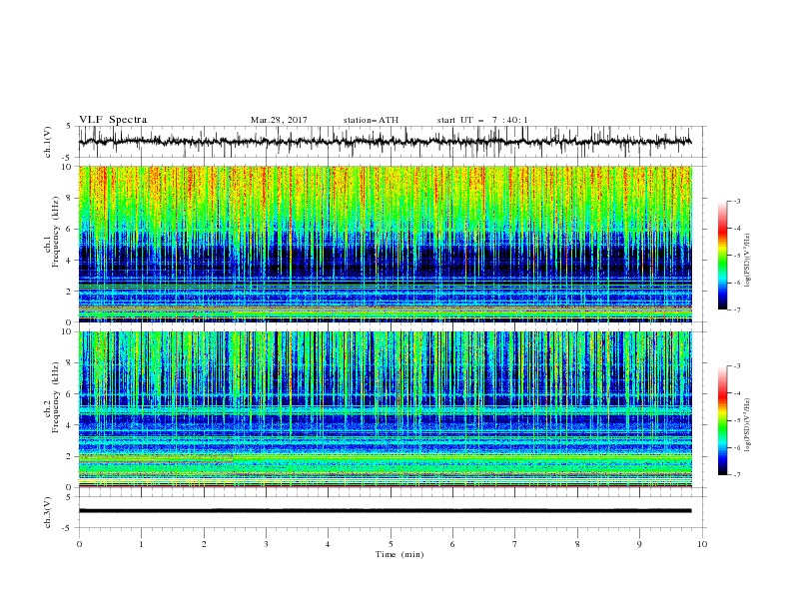Viewport: 791px width, 611px height.
Task: Click the "-5" tick on ch.3(V) axis
Action: click(x=68, y=528)
